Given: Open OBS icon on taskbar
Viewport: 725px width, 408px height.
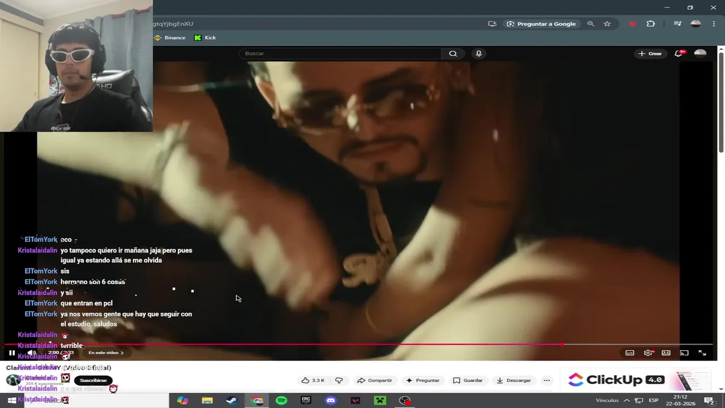Looking at the screenshot, I should click(x=405, y=400).
